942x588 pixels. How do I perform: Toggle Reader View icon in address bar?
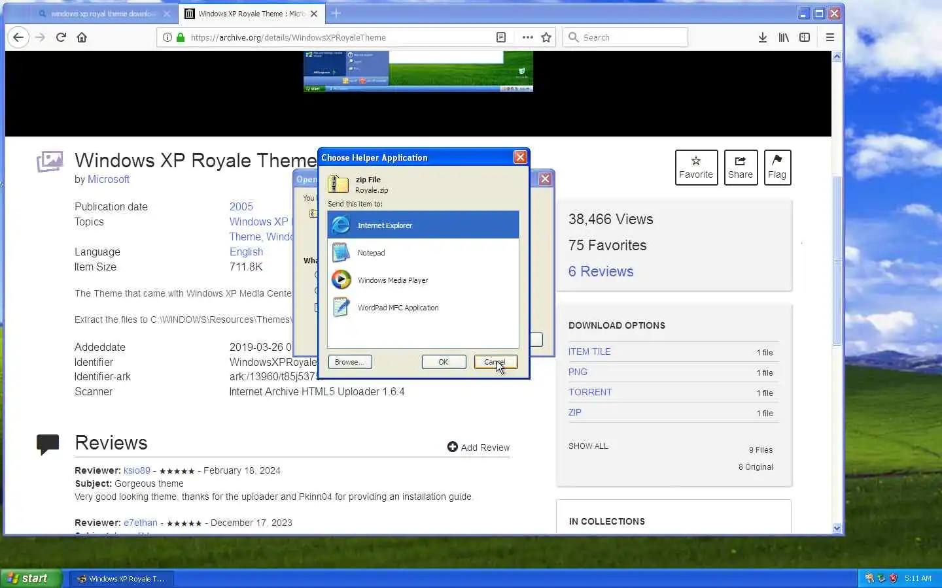tap(501, 37)
